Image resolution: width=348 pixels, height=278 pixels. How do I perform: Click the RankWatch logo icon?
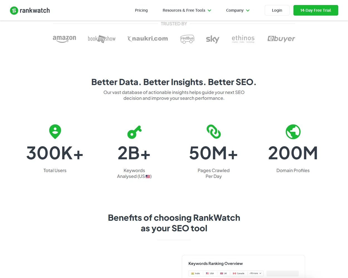(x=13, y=10)
